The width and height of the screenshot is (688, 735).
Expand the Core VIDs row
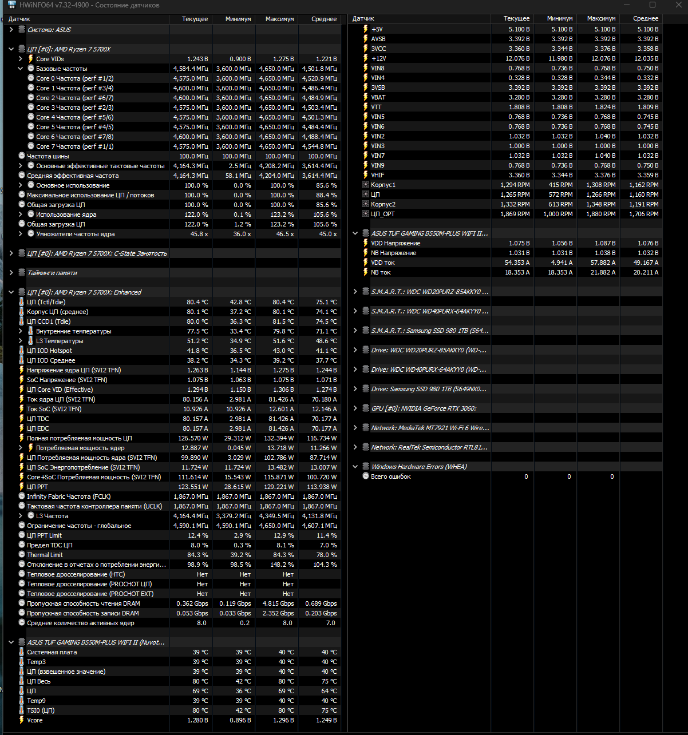(x=21, y=59)
